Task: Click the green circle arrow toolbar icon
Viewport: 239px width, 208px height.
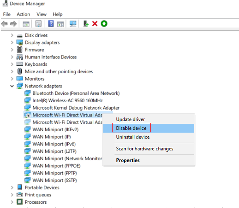Action: tap(104, 24)
